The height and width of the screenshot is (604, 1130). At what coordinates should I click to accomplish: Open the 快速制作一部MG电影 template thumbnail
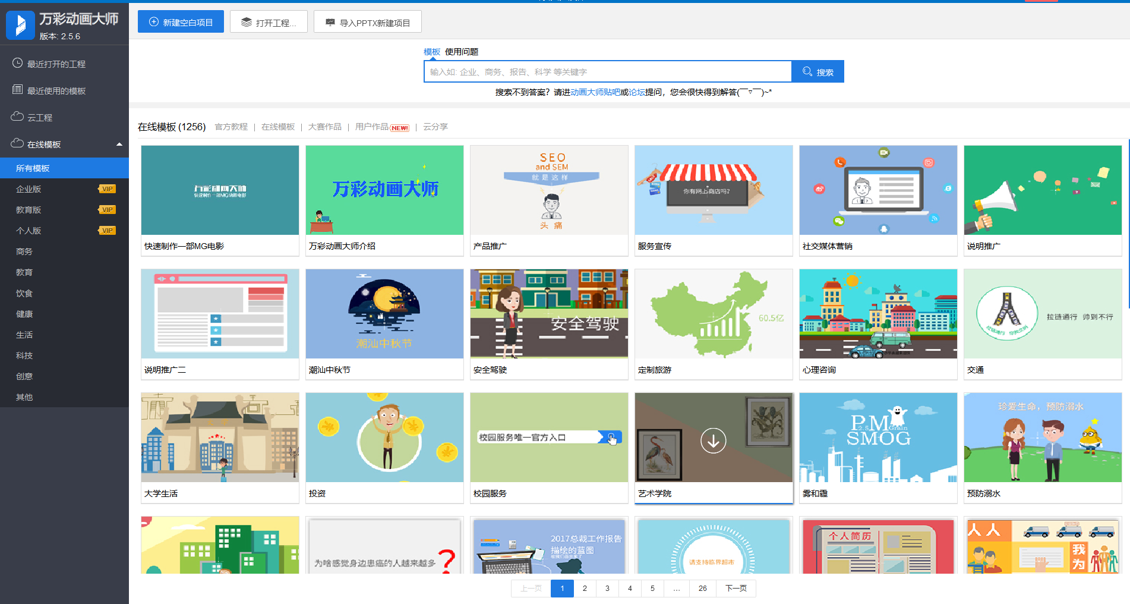point(220,190)
